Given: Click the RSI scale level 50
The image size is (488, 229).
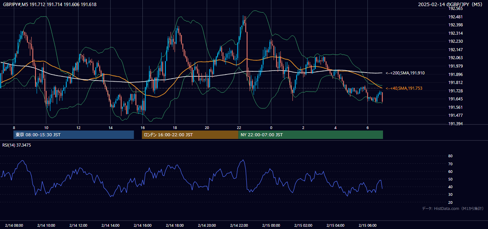Looking at the screenshot, I should coord(450,179).
